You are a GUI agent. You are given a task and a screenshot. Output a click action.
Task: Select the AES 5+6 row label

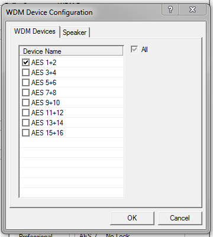[44, 83]
